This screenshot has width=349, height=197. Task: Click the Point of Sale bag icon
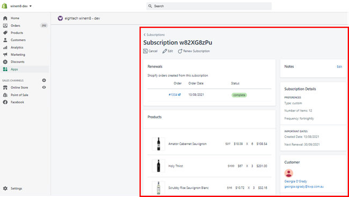(x=5, y=95)
